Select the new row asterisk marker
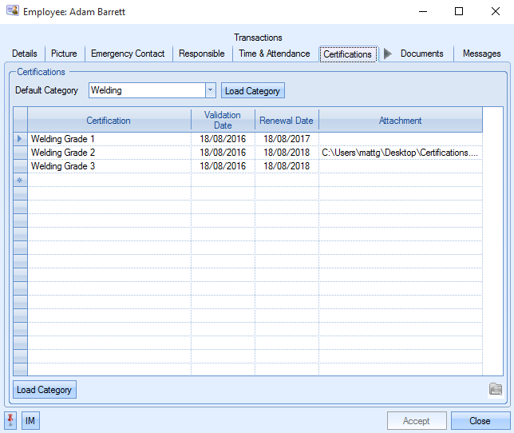This screenshot has width=514, height=433. click(20, 181)
